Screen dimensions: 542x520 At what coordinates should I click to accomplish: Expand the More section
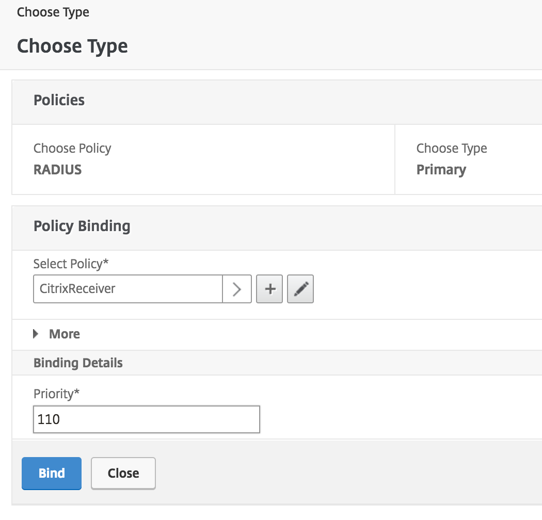click(x=57, y=334)
